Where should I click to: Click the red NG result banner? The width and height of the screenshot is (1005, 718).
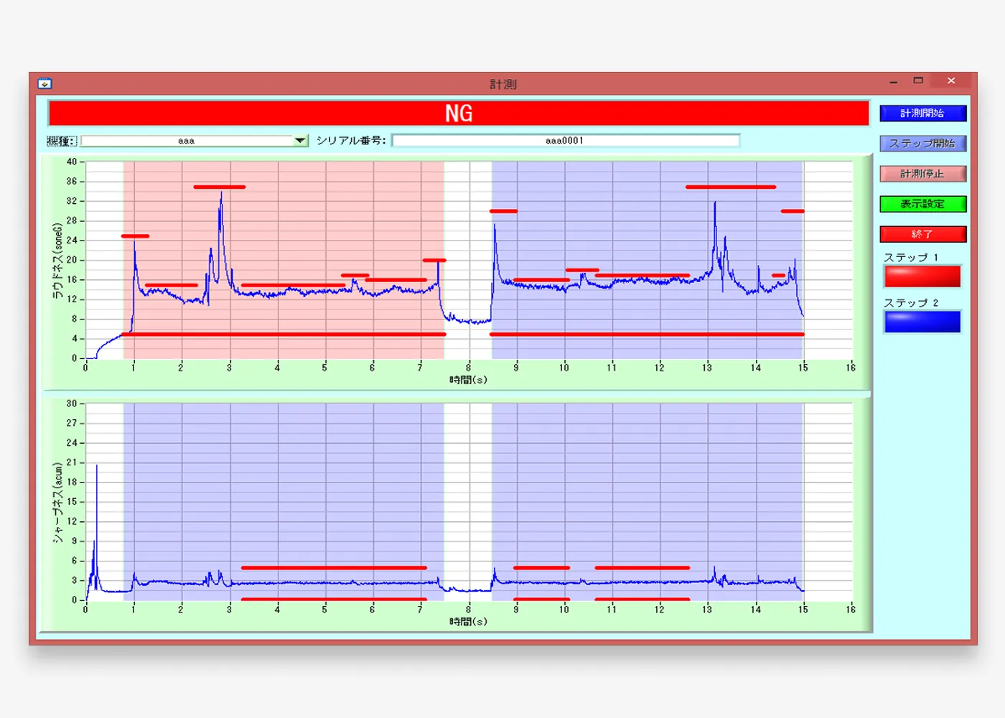459,113
